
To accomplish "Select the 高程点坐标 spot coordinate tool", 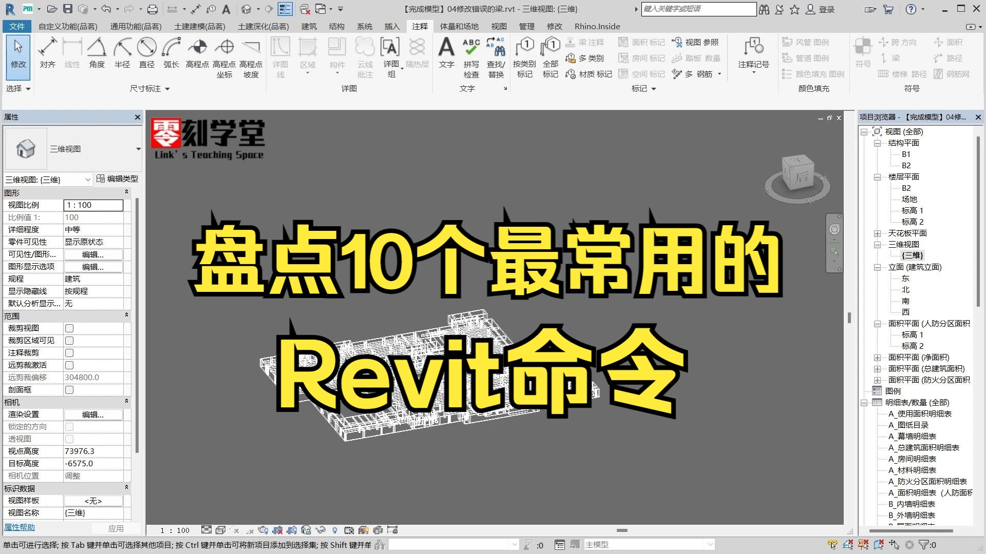I will coord(224,56).
